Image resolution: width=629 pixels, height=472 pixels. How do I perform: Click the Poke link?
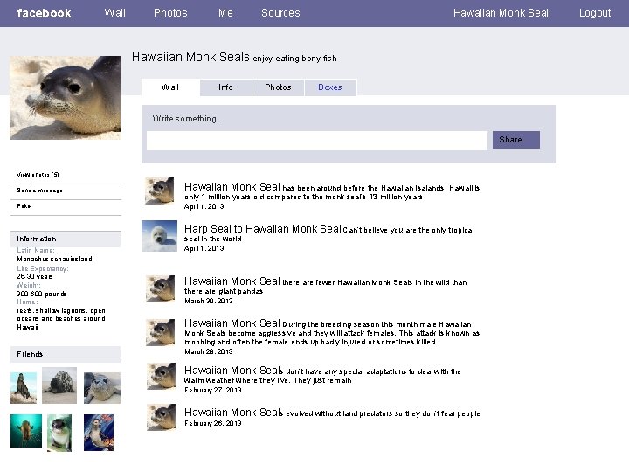pos(24,206)
